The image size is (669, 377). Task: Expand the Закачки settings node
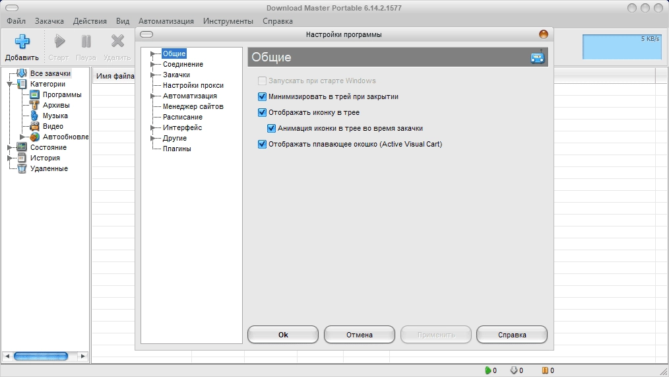[152, 75]
